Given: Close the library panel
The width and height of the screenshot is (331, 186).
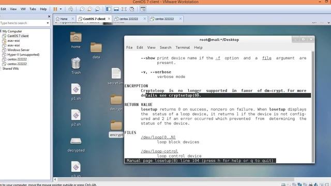Looking at the screenshot, I should point(49,16).
